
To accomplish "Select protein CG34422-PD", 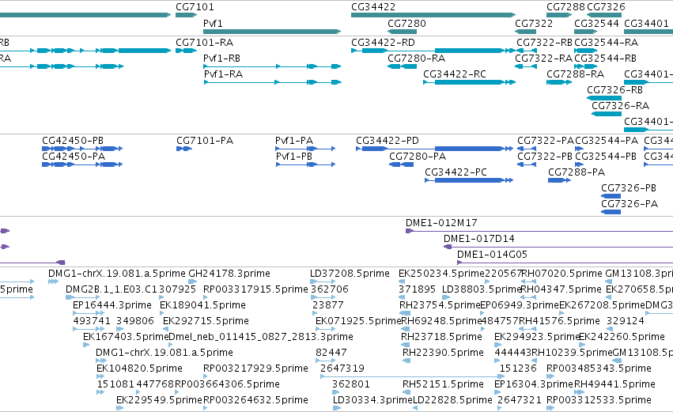I will pos(388,141).
